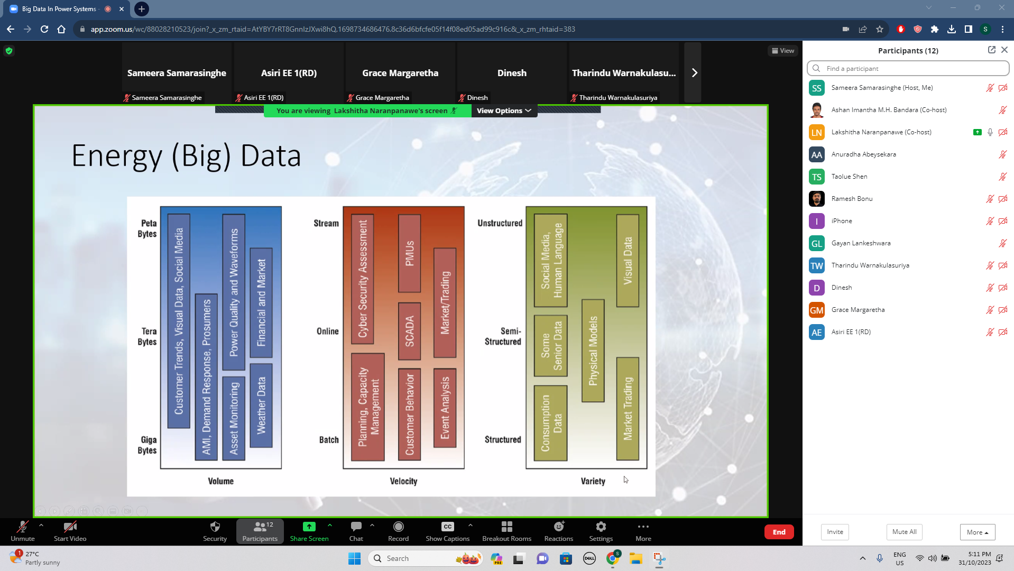
Task: Open Reactions emoji menu
Action: pos(558,527)
